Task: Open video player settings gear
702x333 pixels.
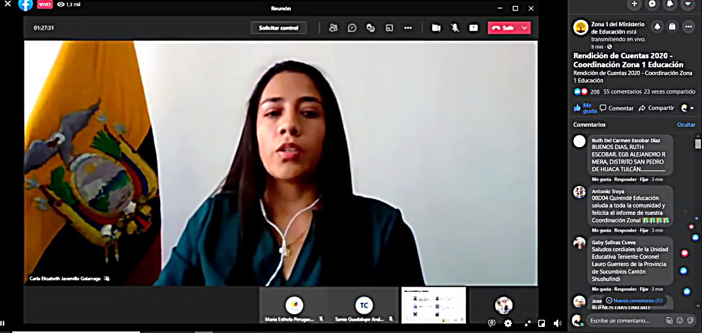Action: point(508,323)
